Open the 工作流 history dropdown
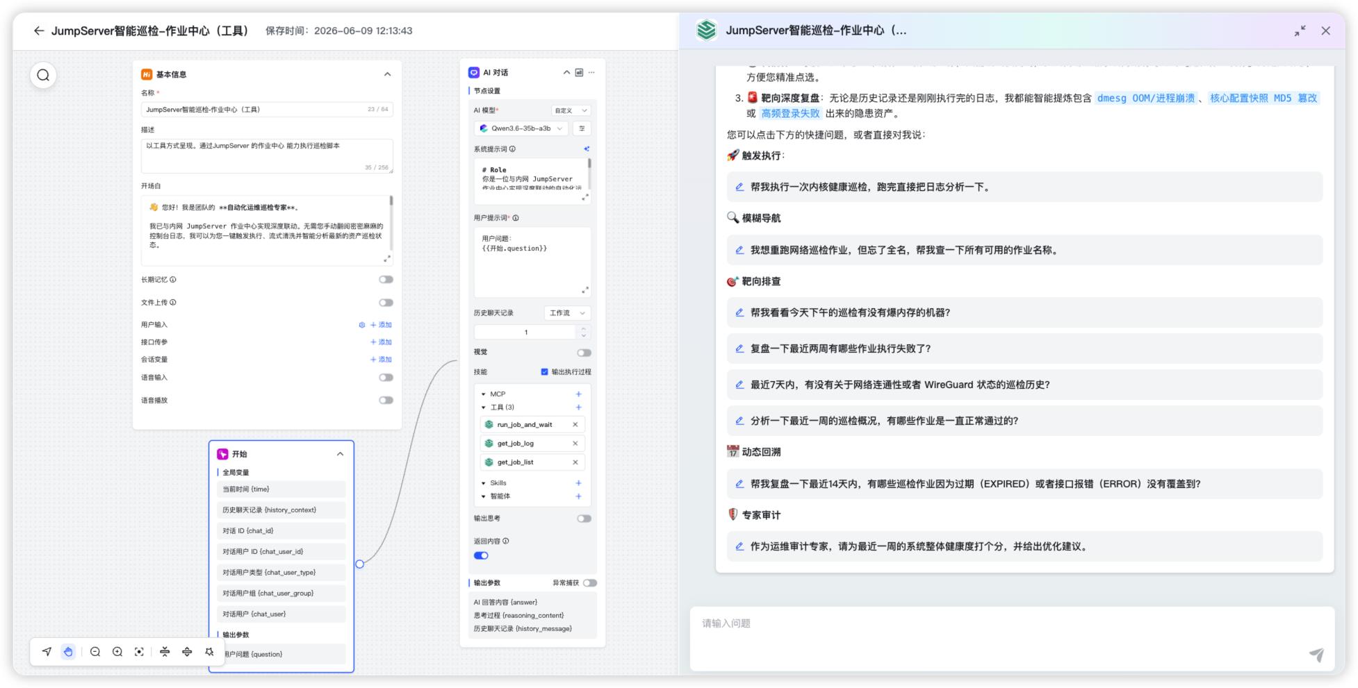Screen dimensions: 1358x688 (x=567, y=313)
